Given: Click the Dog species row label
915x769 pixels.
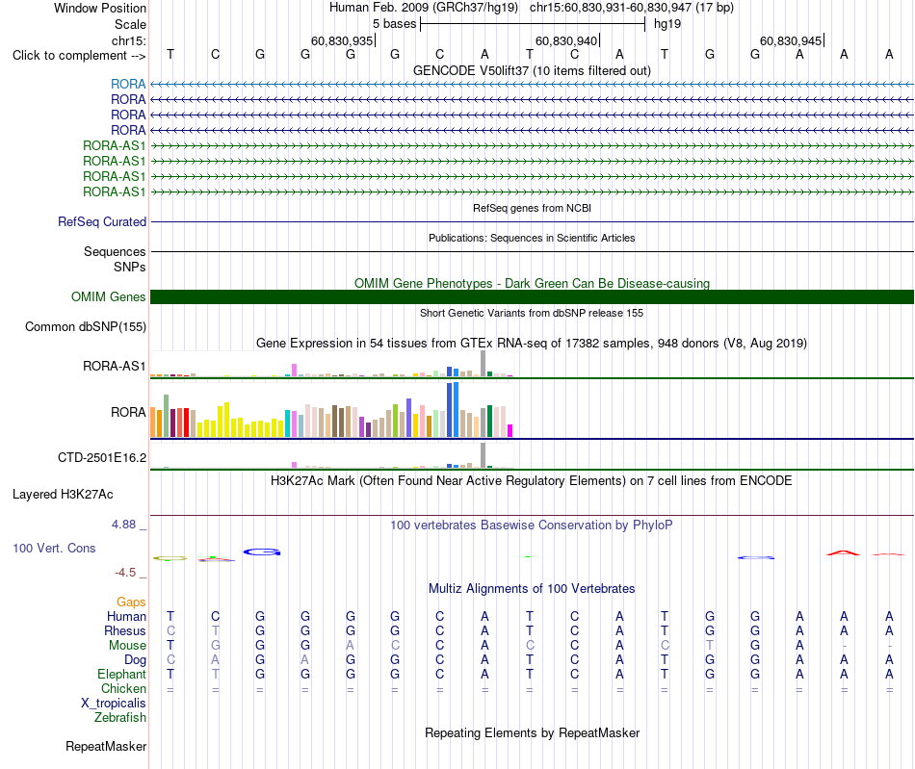Looking at the screenshot, I should pyautogui.click(x=135, y=659).
